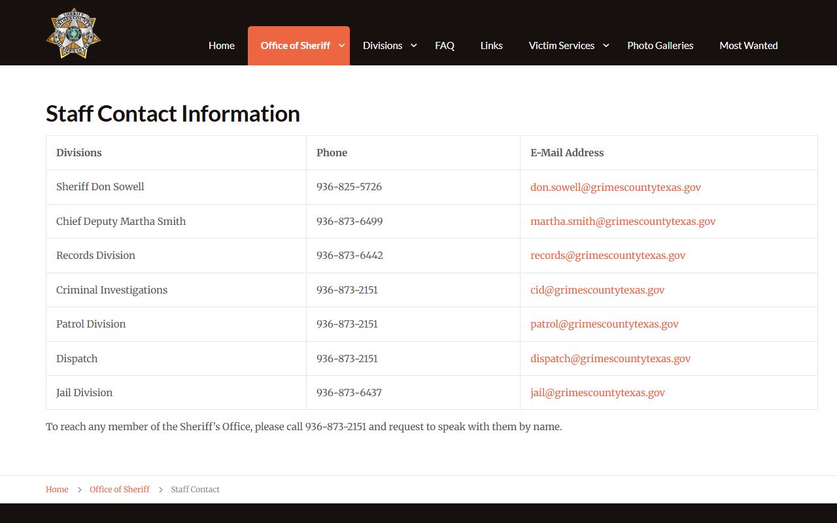Open the Home menu item
Screen dimensions: 837x523
[222, 45]
